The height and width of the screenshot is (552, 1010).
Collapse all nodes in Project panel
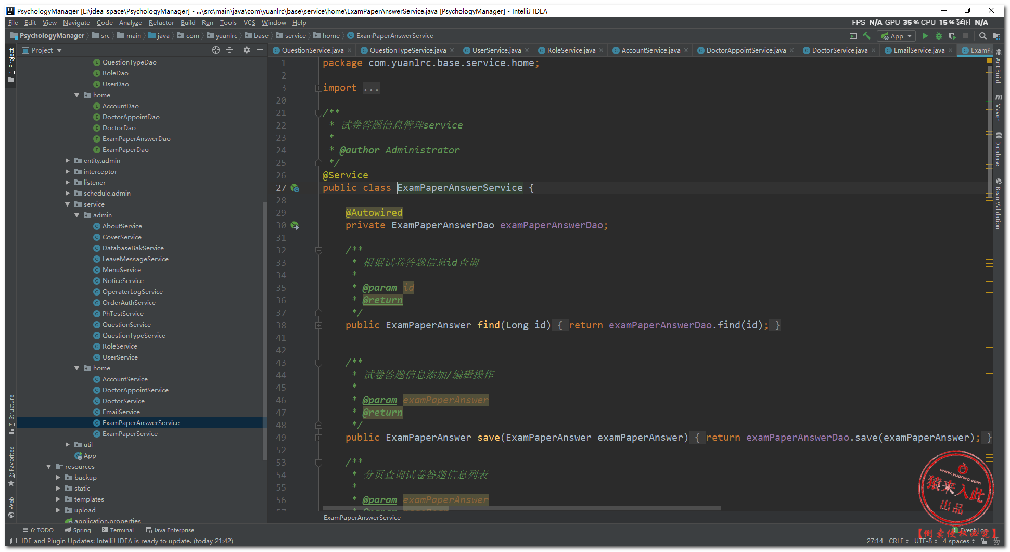pos(229,50)
